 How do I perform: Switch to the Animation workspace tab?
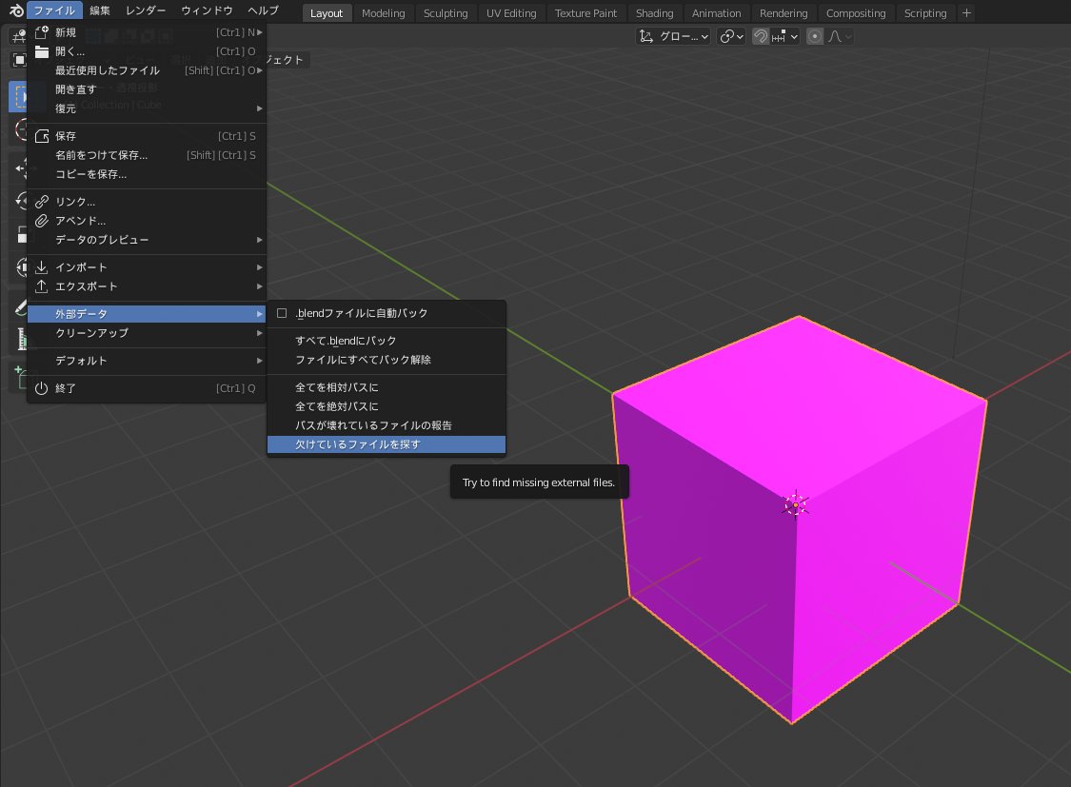pyautogui.click(x=716, y=13)
